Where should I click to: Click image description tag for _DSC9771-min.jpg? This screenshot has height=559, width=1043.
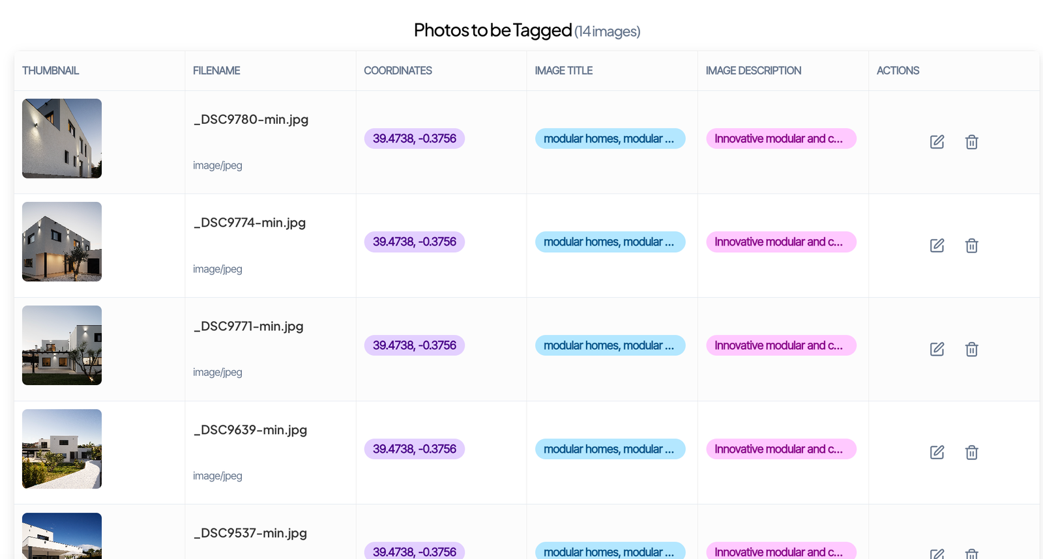click(780, 345)
